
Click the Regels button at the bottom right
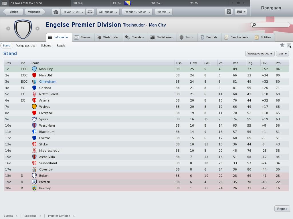coord(282,209)
